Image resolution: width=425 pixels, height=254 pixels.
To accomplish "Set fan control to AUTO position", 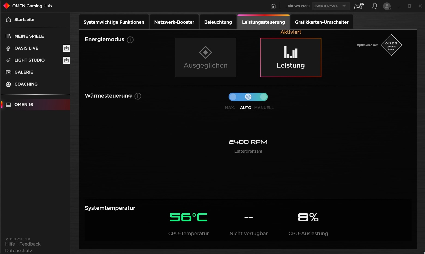I will 248,97.
